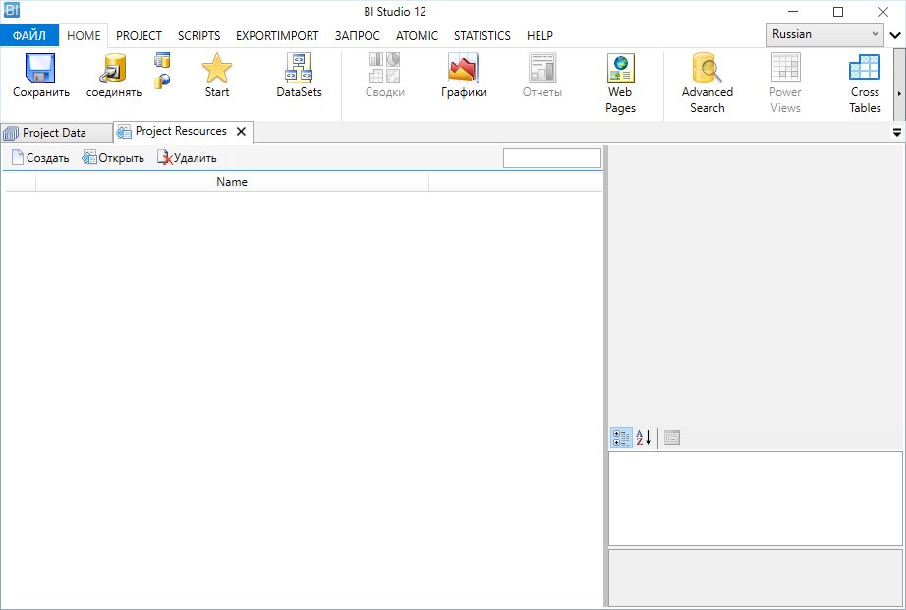
Task: Open the EXPORTIMPORT ribbon tab
Action: tap(277, 35)
